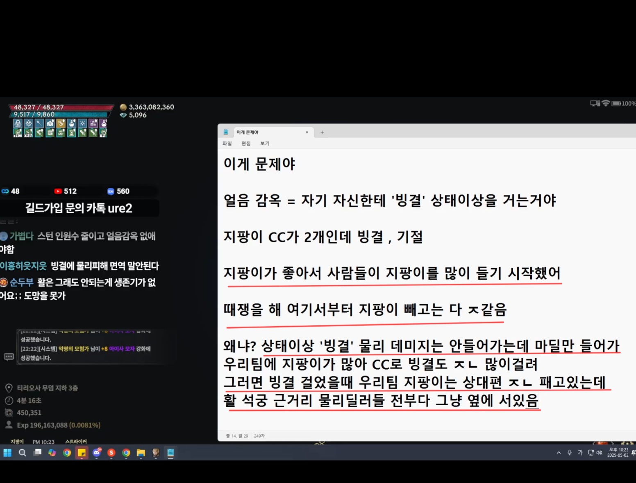Open the network tray icon

[x=591, y=452]
